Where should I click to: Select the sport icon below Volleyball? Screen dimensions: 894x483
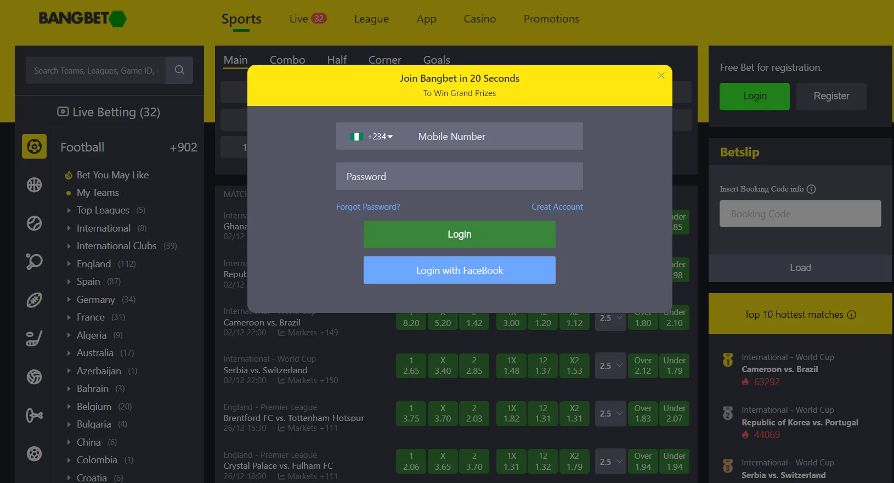tap(34, 415)
